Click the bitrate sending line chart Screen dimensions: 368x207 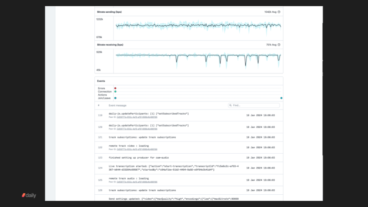(x=198, y=28)
